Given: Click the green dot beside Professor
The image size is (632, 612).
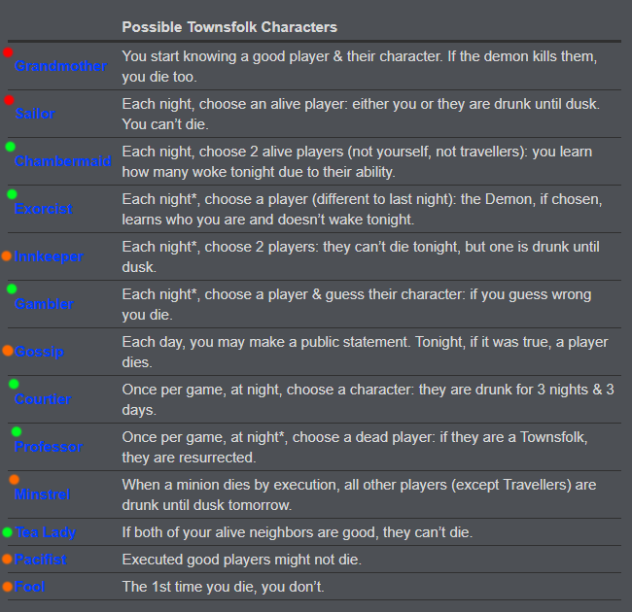Looking at the screenshot, I should point(17,431).
